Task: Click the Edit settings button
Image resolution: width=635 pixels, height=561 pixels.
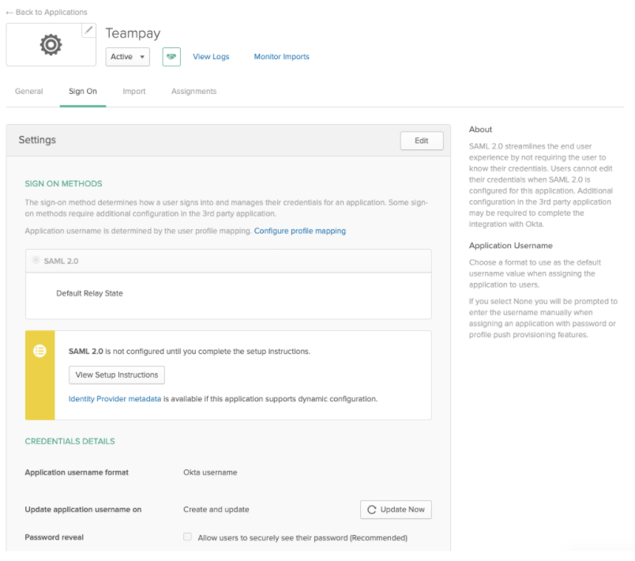Action: [422, 141]
